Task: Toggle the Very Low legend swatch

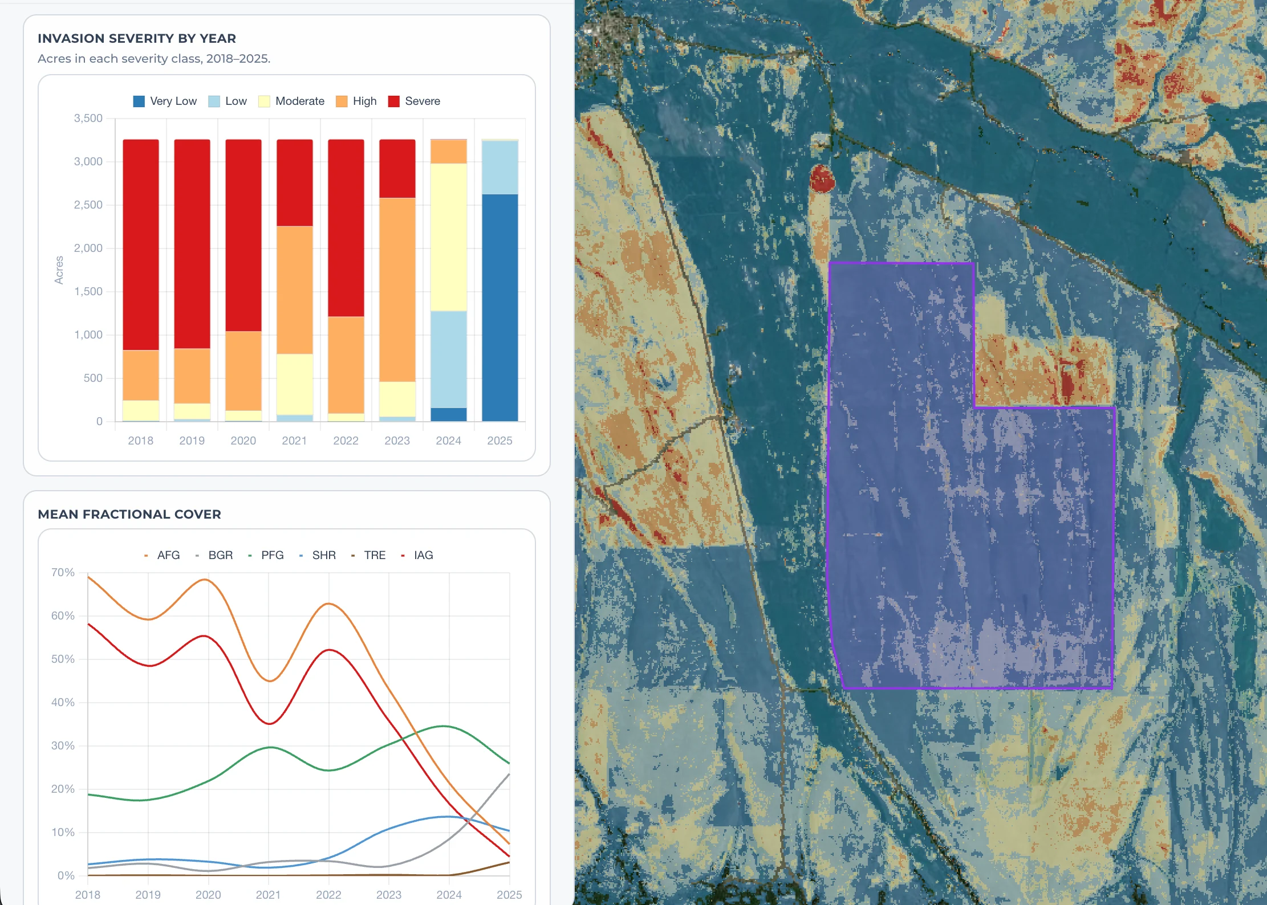Action: point(139,101)
